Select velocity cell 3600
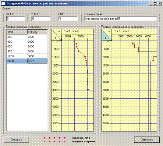This screenshot has height=146, width=163. [37, 51]
